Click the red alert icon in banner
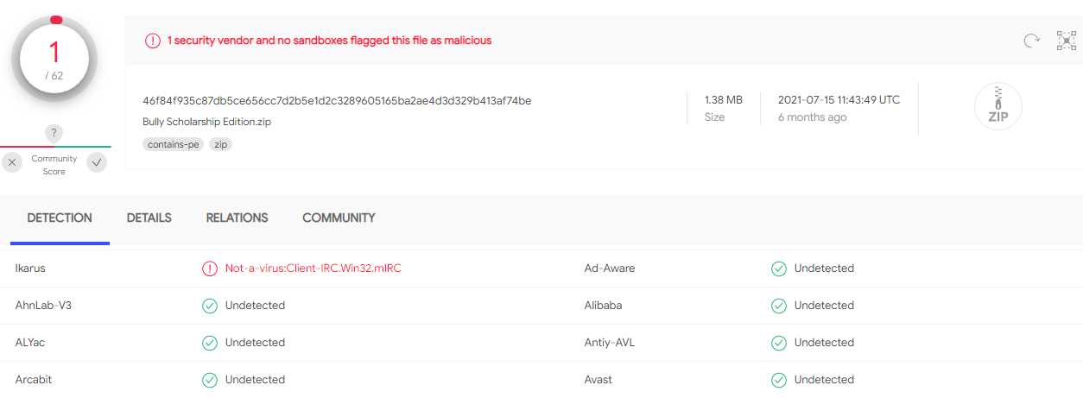 (153, 41)
